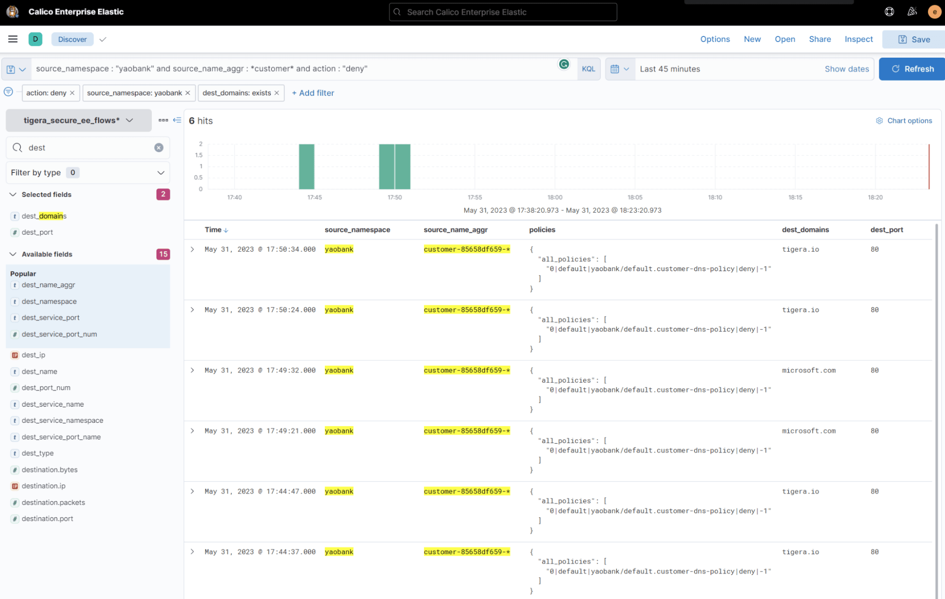Open the hamburger navigation menu
The height and width of the screenshot is (599, 945).
point(13,39)
